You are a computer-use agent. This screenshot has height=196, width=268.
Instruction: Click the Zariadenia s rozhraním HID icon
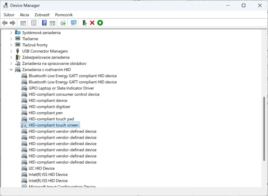pos(18,70)
